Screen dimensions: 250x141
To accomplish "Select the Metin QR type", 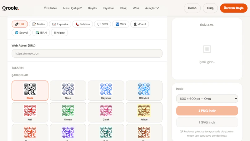I will point(38,24).
